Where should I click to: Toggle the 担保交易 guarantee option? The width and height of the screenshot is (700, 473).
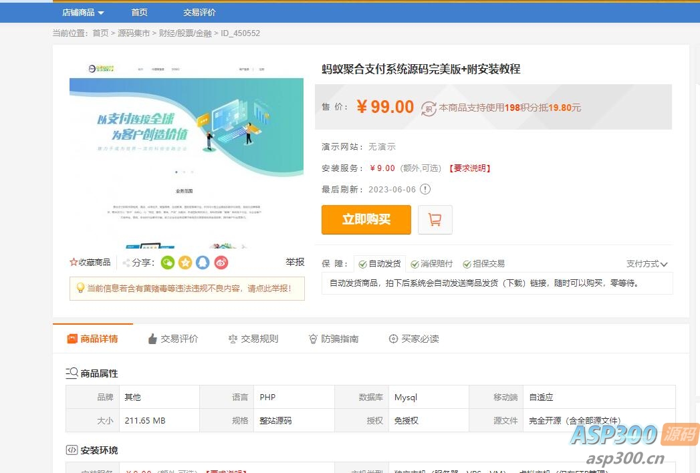point(483,264)
